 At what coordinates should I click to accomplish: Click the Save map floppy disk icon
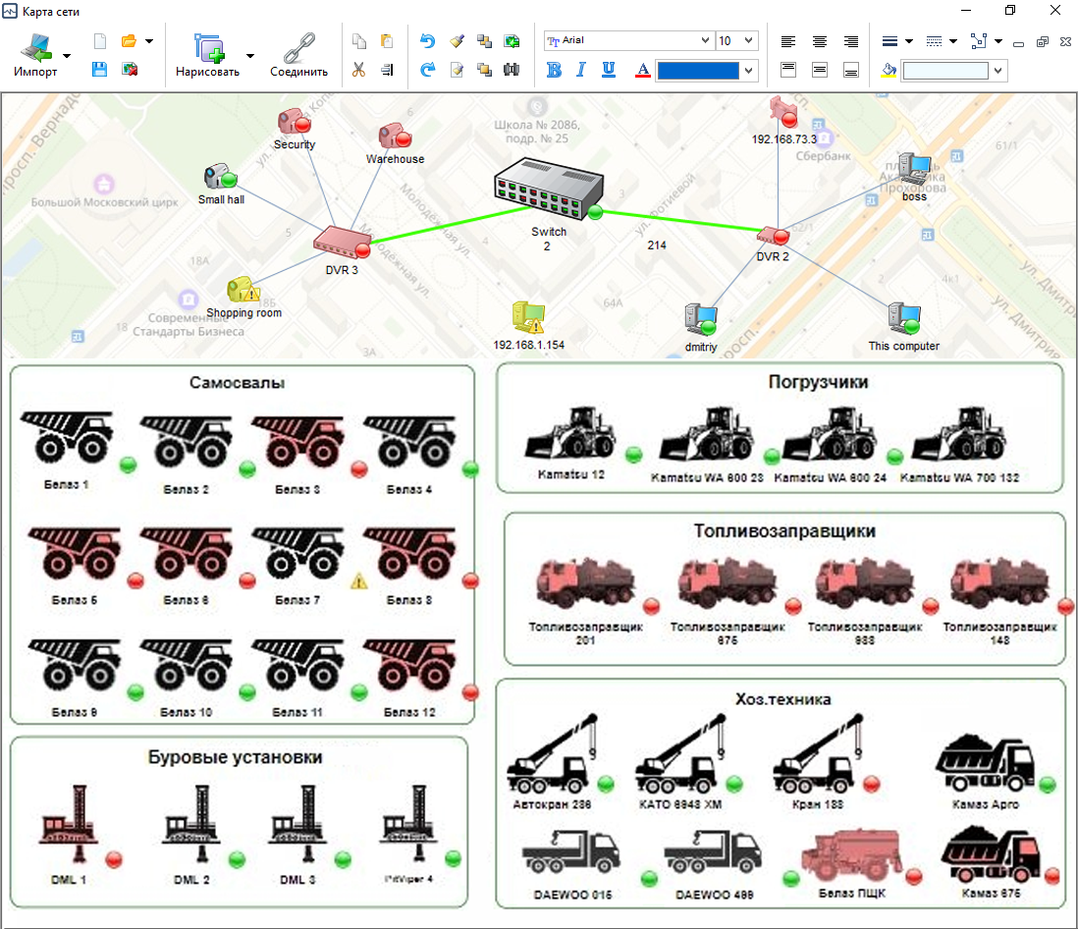99,70
